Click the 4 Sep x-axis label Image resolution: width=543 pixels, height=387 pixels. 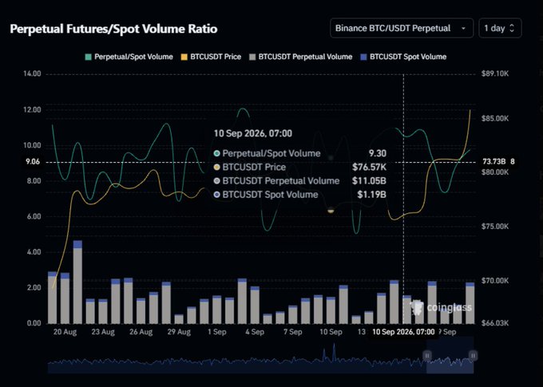(x=255, y=332)
